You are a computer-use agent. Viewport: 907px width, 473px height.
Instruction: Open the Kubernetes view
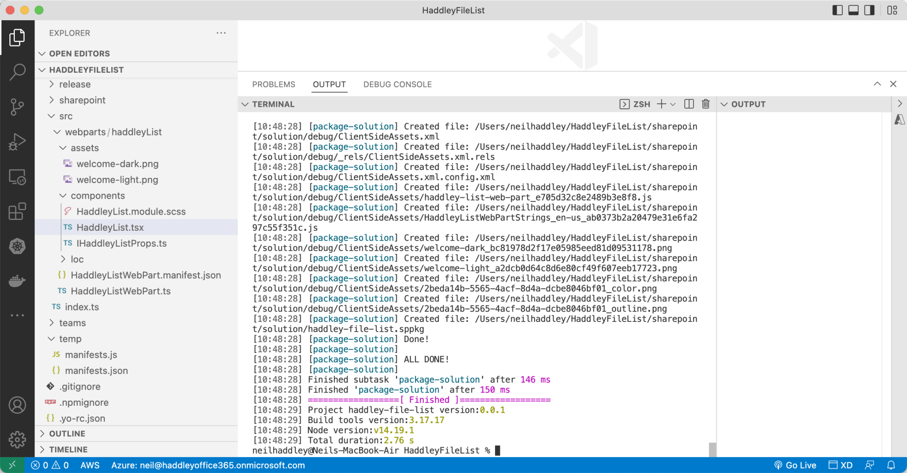point(17,246)
